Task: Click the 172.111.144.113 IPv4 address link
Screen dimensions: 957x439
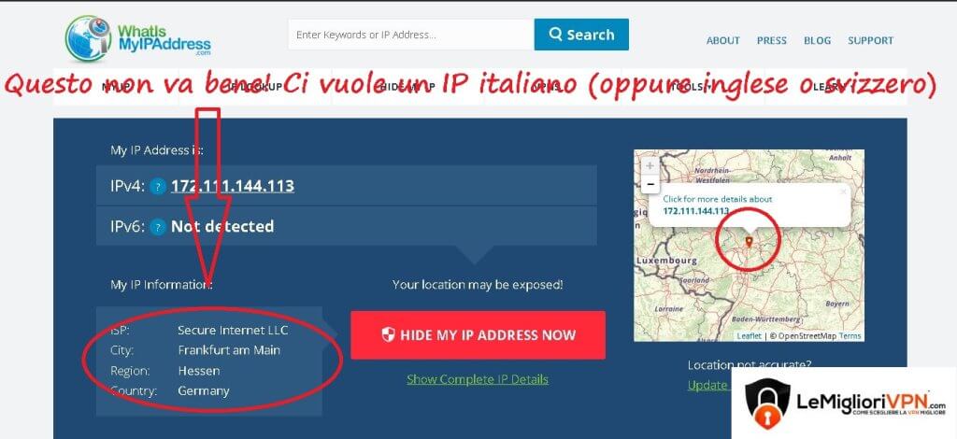Action: click(233, 186)
